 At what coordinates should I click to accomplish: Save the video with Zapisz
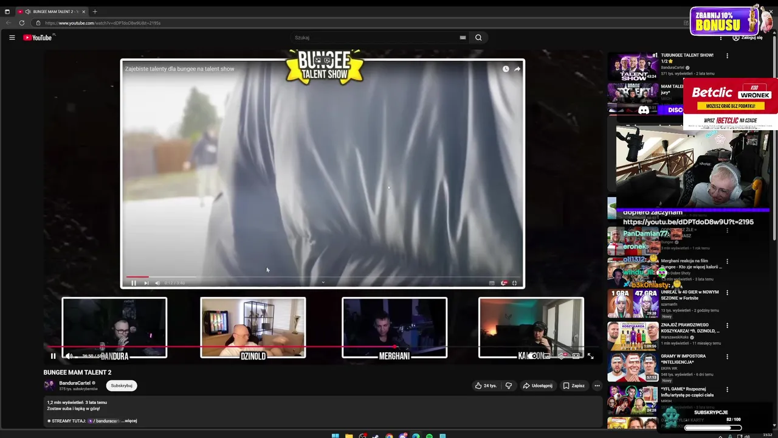[574, 386]
